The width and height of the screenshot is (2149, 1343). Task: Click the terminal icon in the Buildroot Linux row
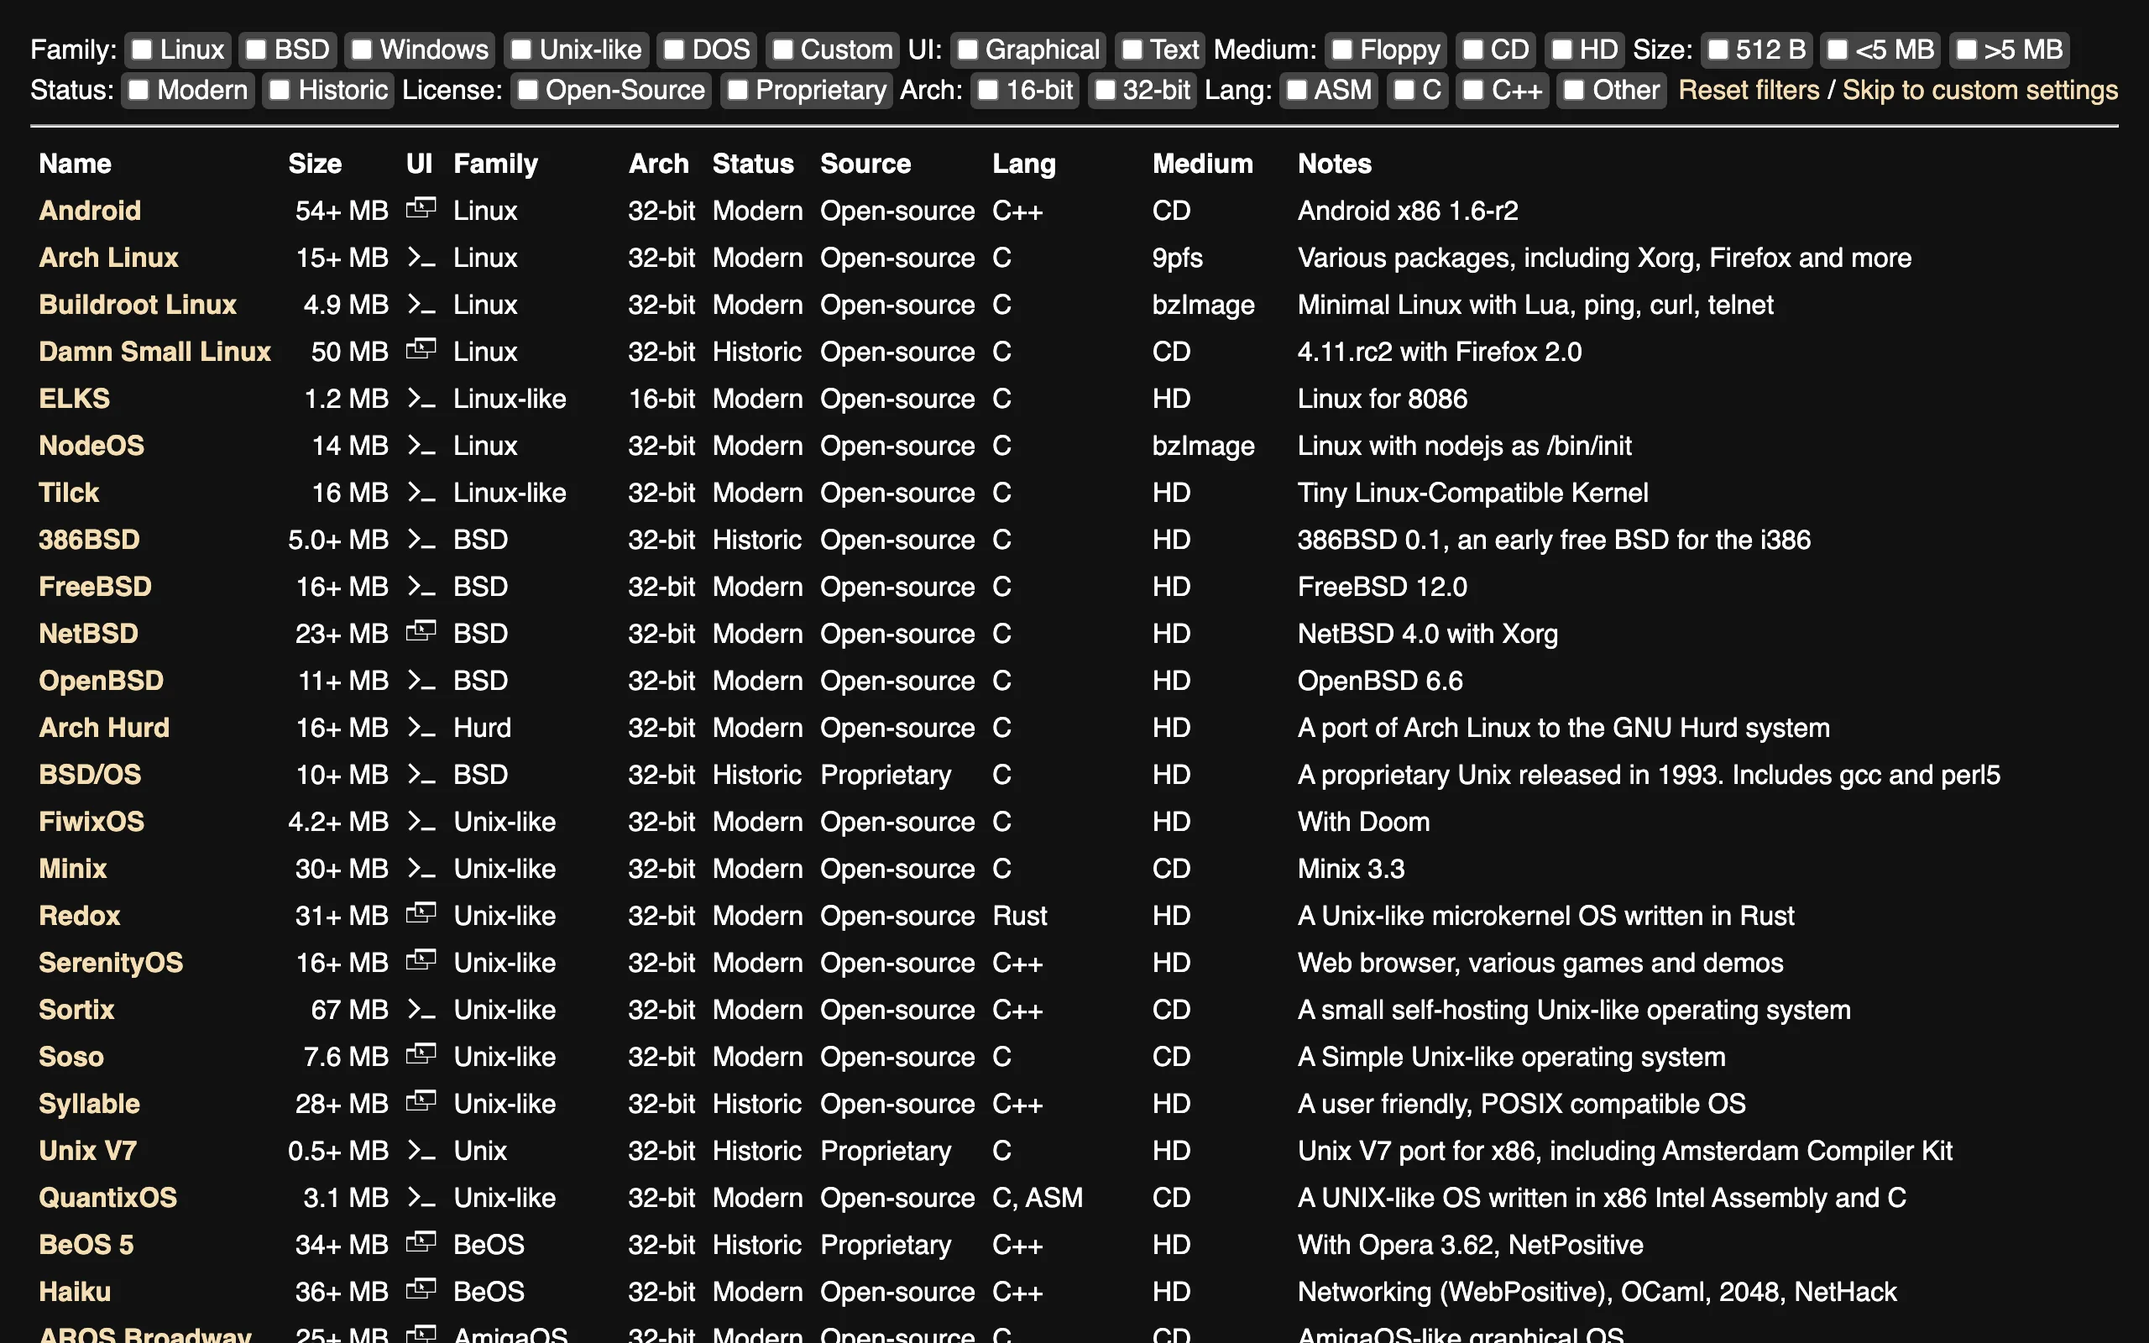421,305
